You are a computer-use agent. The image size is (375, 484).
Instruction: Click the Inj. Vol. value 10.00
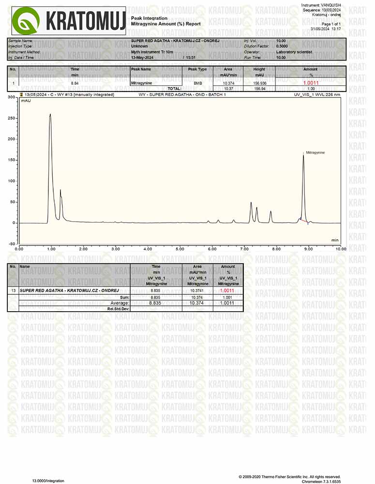[281, 41]
